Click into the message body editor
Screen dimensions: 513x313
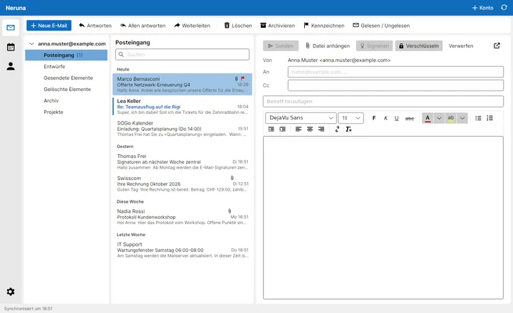[383, 218]
